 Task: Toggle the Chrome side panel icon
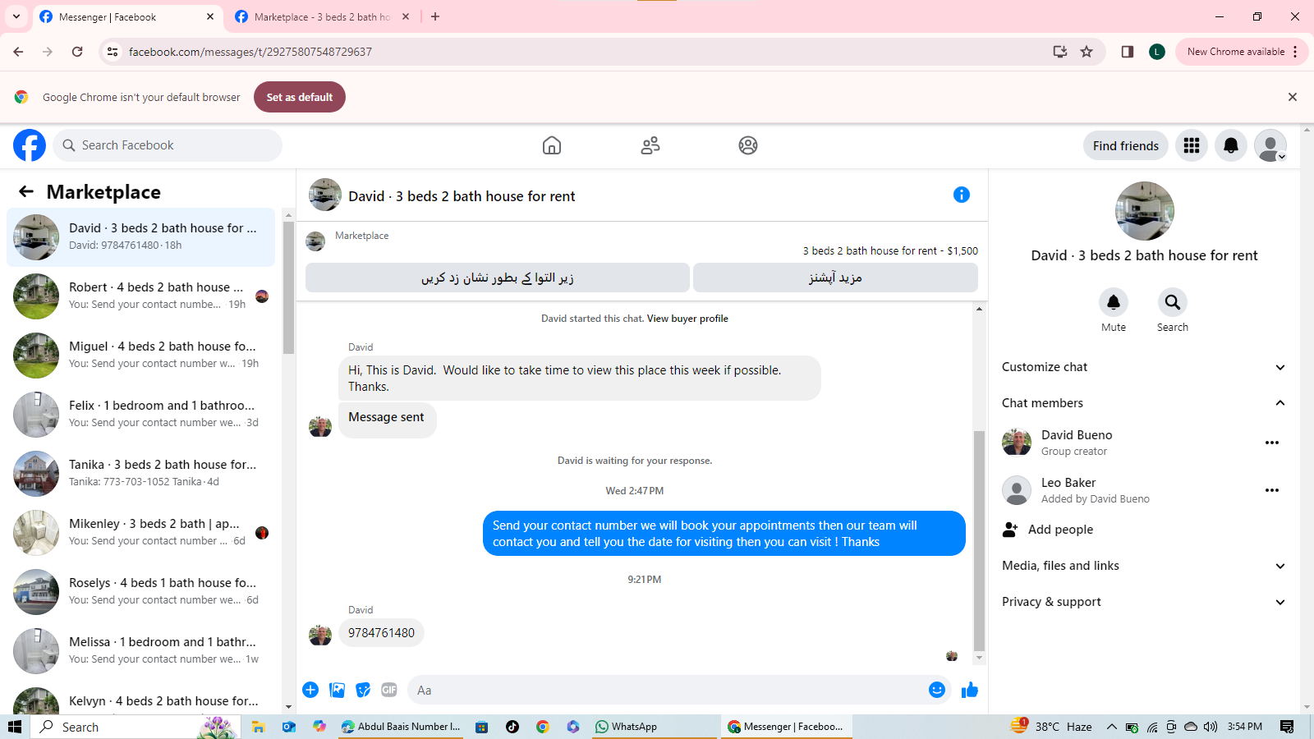point(1128,52)
